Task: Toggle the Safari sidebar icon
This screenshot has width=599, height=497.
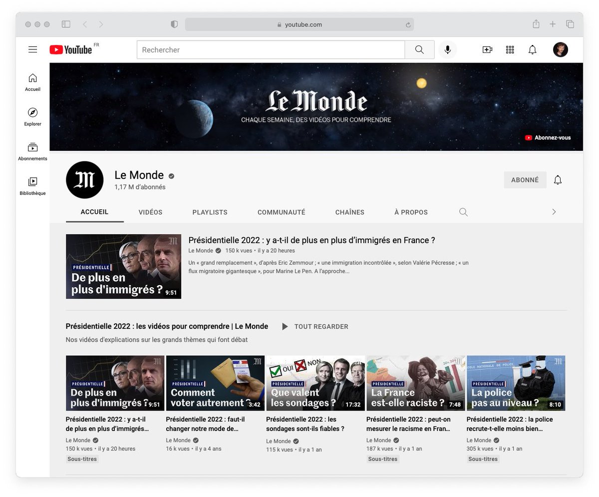Action: pyautogui.click(x=66, y=24)
